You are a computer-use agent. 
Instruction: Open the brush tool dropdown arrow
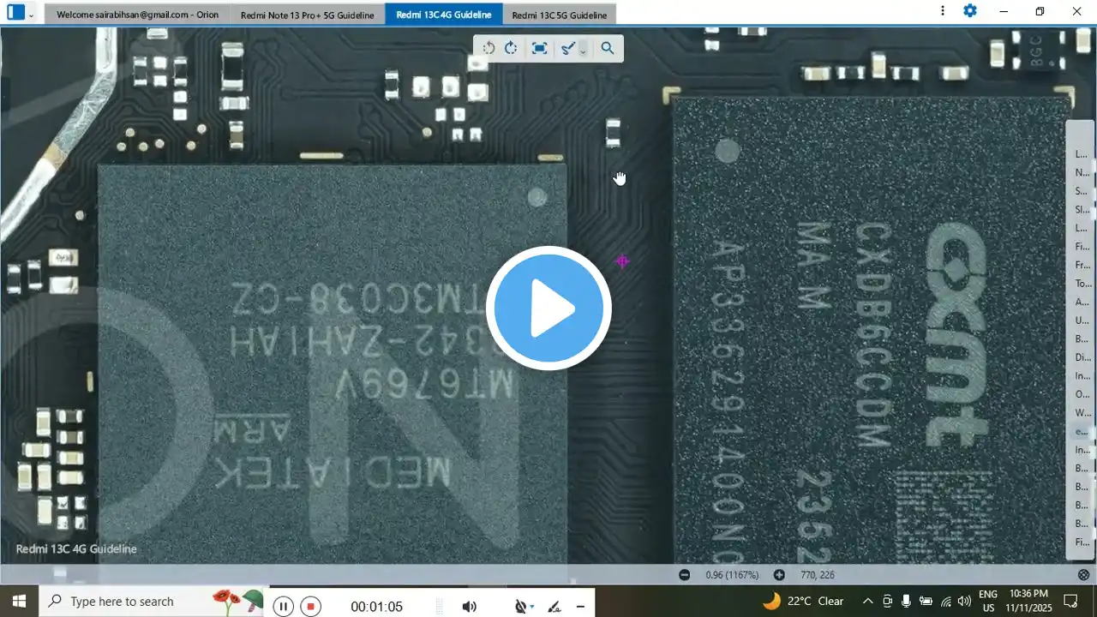coord(583,50)
